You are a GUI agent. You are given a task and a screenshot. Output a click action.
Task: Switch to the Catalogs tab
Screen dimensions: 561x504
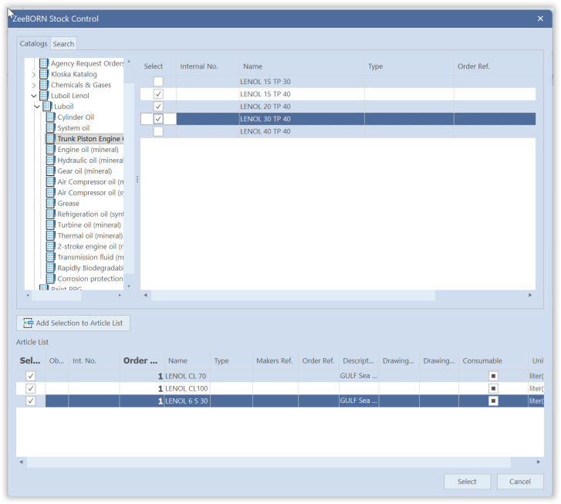point(33,44)
